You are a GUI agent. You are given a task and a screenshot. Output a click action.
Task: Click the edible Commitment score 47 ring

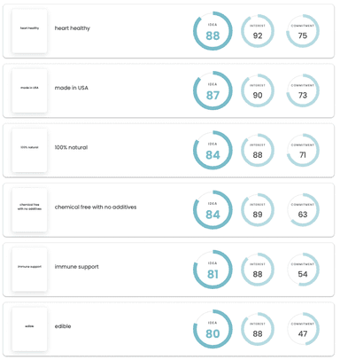point(303,329)
